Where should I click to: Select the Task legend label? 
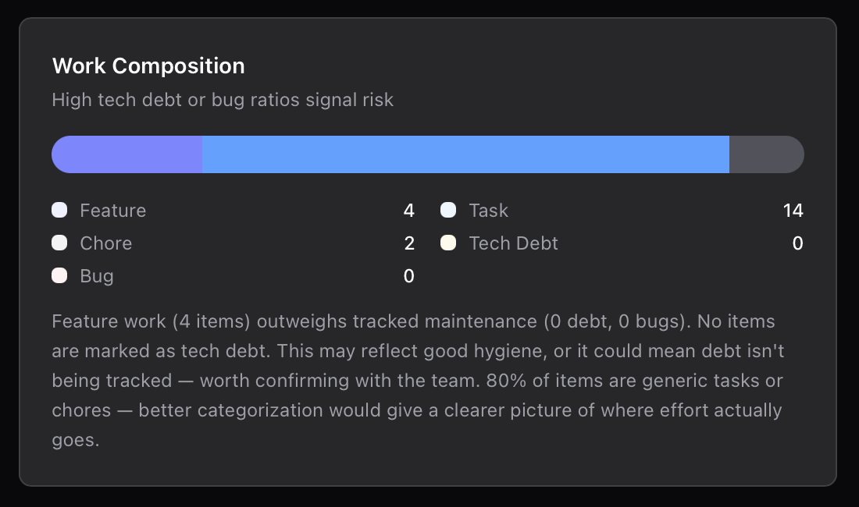click(488, 211)
